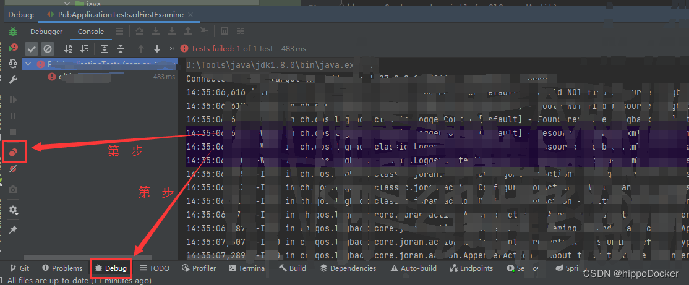Click the Pause Program icon
The width and height of the screenshot is (689, 285).
(x=13, y=116)
